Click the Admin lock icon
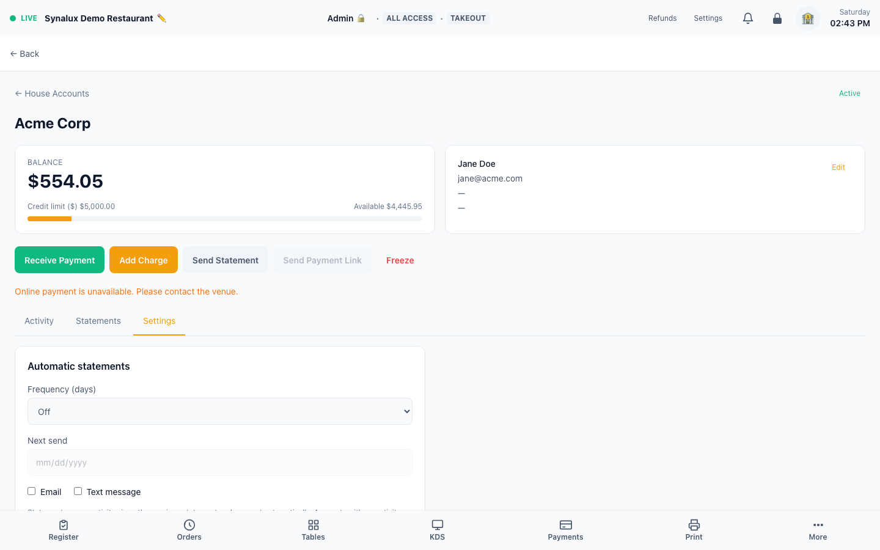Image resolution: width=880 pixels, height=550 pixels. 361,18
